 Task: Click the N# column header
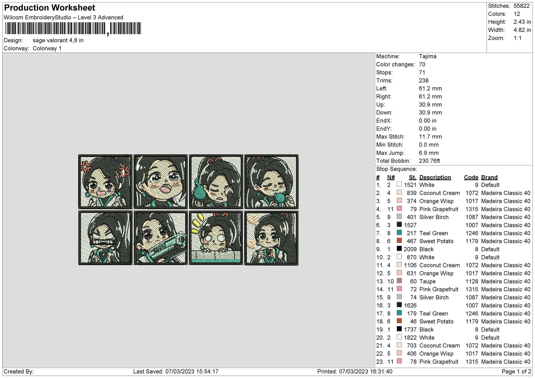pyautogui.click(x=391, y=177)
